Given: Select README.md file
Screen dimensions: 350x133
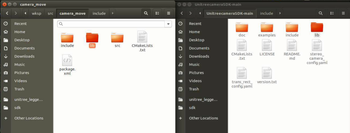Looking at the screenshot, I should pyautogui.click(x=292, y=50).
